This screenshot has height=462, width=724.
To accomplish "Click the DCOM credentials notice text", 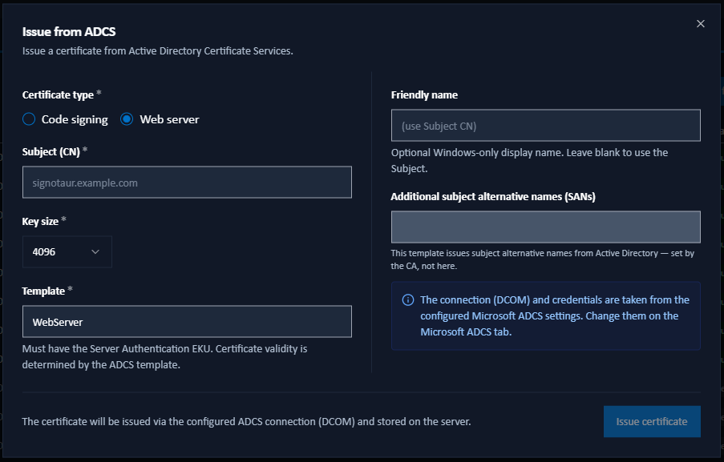I will (555, 315).
